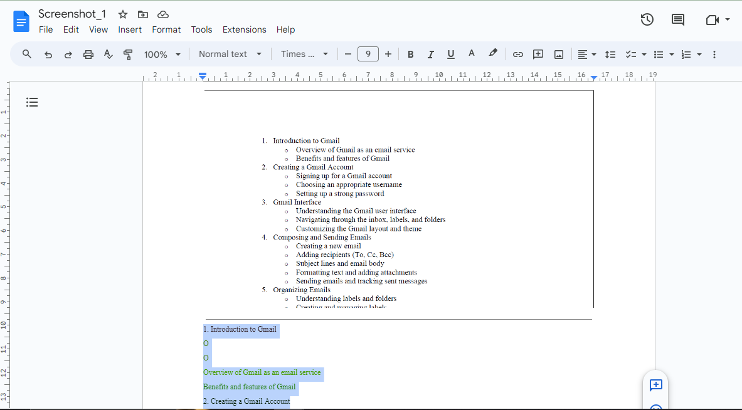
Task: Add a comment from toolbar
Action: click(538, 55)
